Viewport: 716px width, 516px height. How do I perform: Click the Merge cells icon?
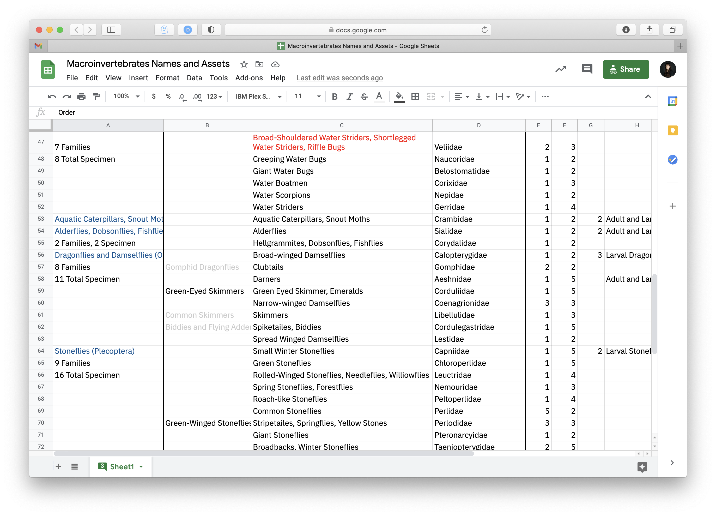(431, 97)
